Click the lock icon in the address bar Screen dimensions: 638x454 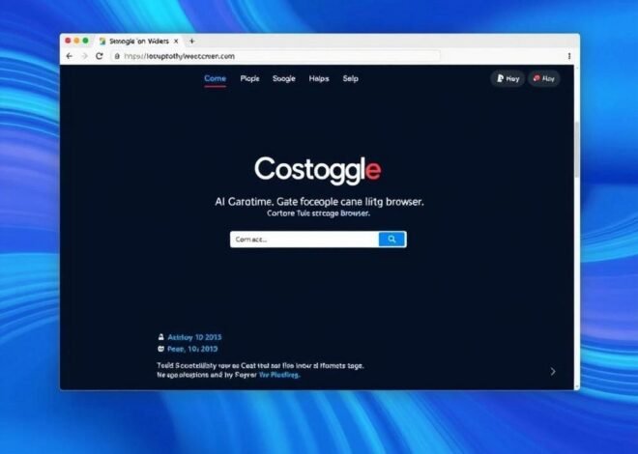point(117,56)
